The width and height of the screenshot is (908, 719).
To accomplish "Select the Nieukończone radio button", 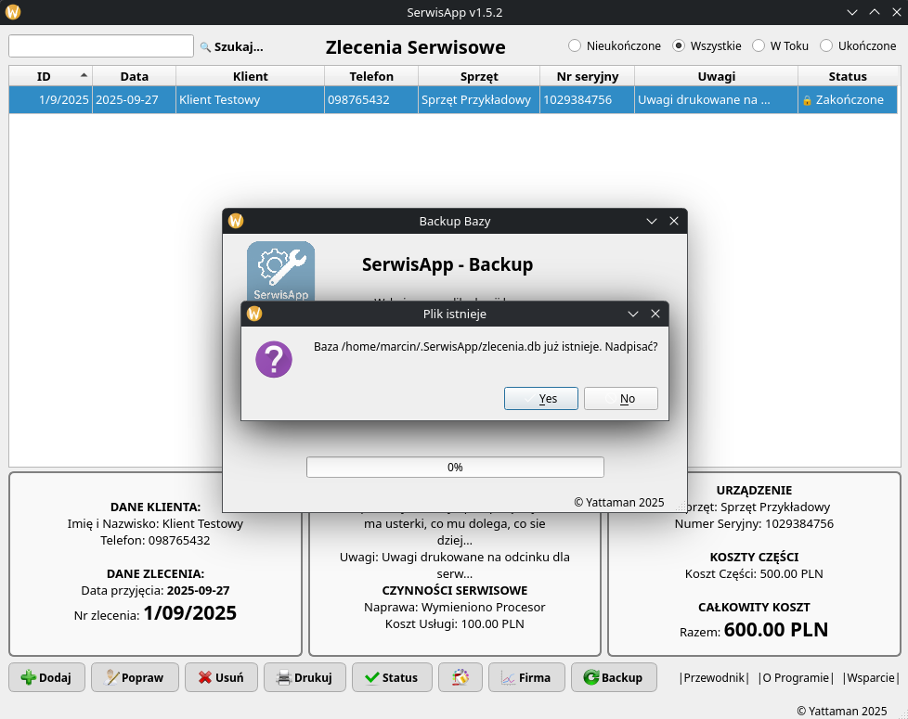I will click(x=575, y=45).
